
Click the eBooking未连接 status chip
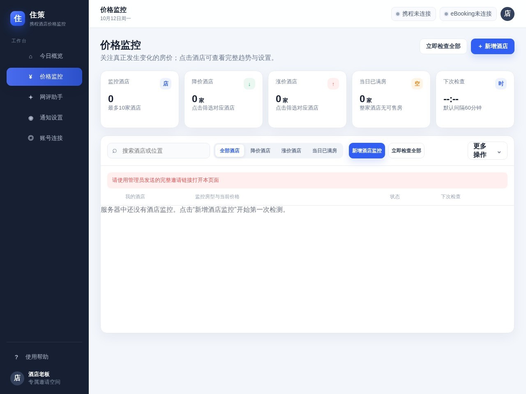[x=468, y=14]
